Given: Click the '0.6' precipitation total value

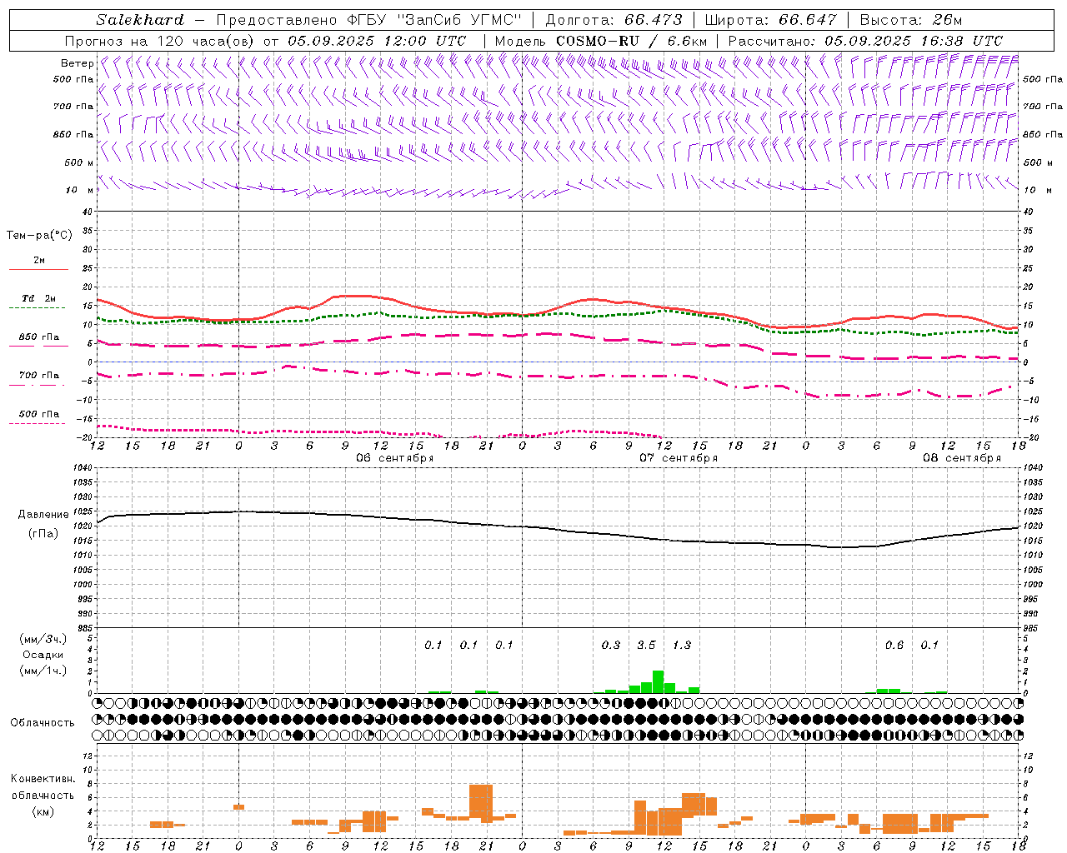Looking at the screenshot, I should click(894, 645).
